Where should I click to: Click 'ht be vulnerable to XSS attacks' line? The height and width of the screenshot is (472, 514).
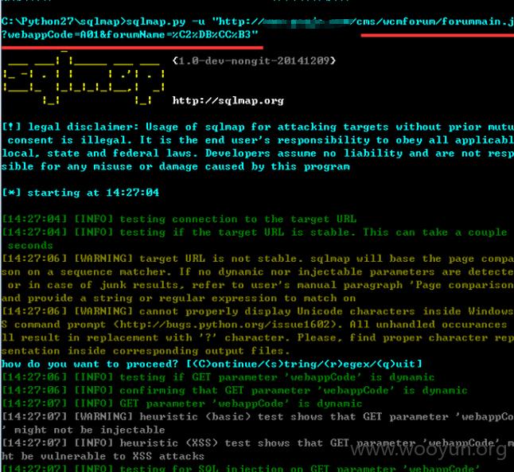click(x=103, y=456)
